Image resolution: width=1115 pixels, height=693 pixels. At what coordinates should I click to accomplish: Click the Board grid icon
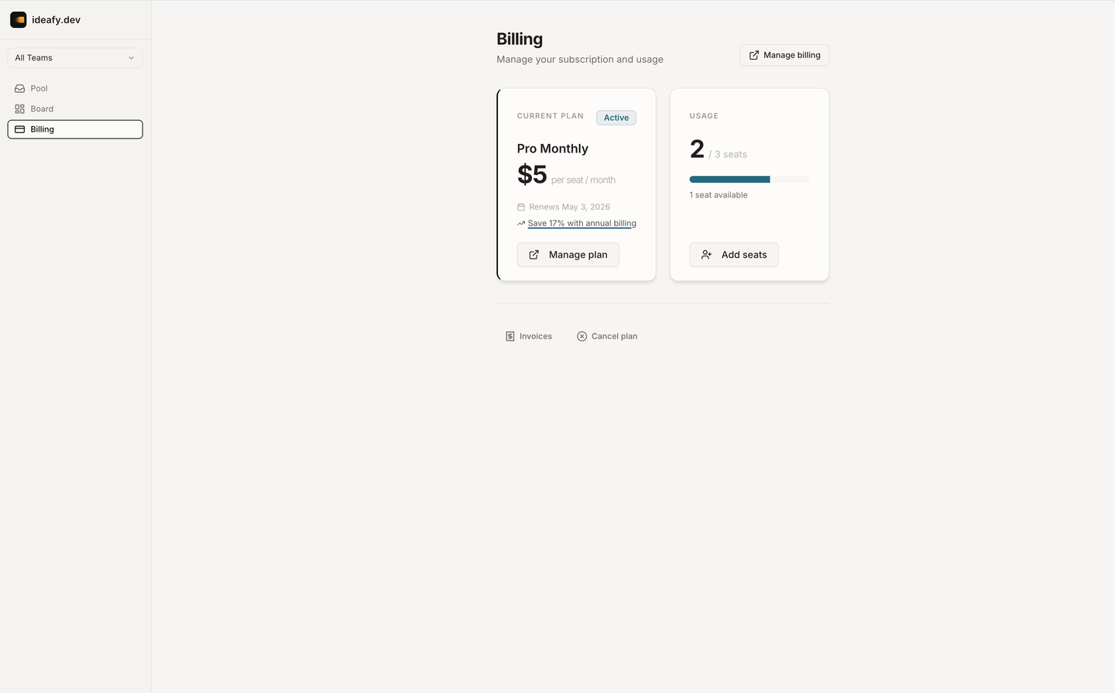tap(20, 109)
